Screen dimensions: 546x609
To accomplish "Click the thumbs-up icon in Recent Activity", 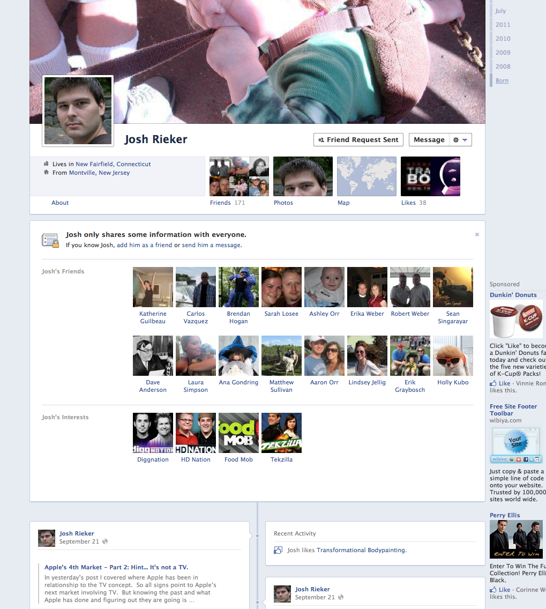I will coord(278,550).
